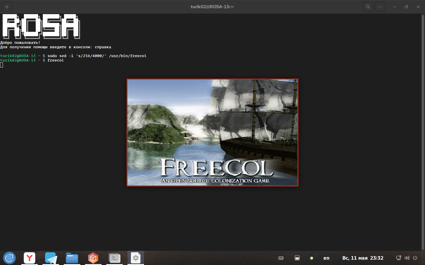Click the 'freecol' command text
Viewport: 425px width, 265px height.
click(x=55, y=60)
